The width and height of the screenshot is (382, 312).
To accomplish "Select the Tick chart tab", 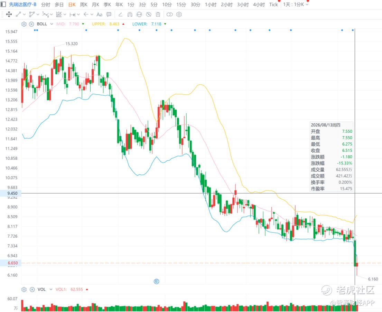I will (x=273, y=4).
